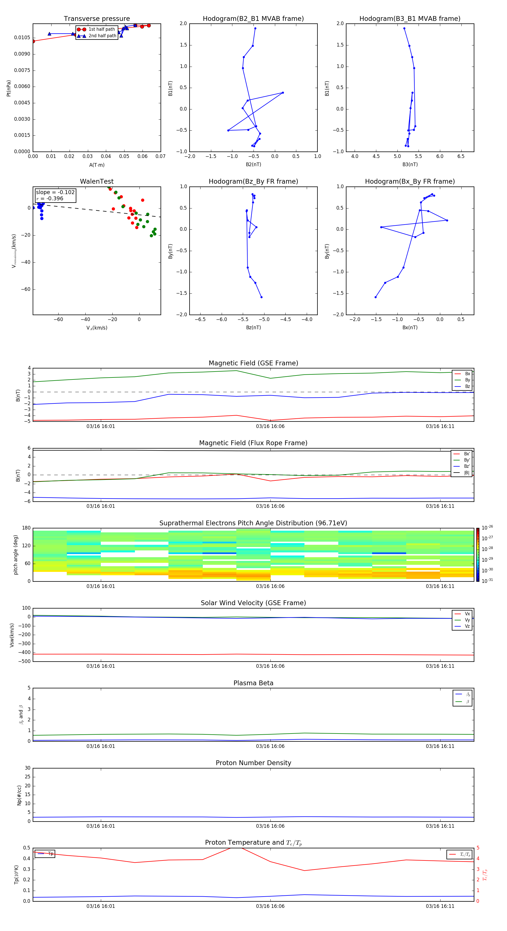Click the WalenTest plot title
507x931 pixels.
click(97, 181)
